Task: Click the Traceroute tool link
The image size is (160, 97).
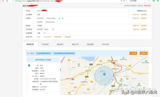Action: (47, 37)
